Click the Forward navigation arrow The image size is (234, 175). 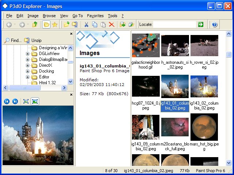22,24
